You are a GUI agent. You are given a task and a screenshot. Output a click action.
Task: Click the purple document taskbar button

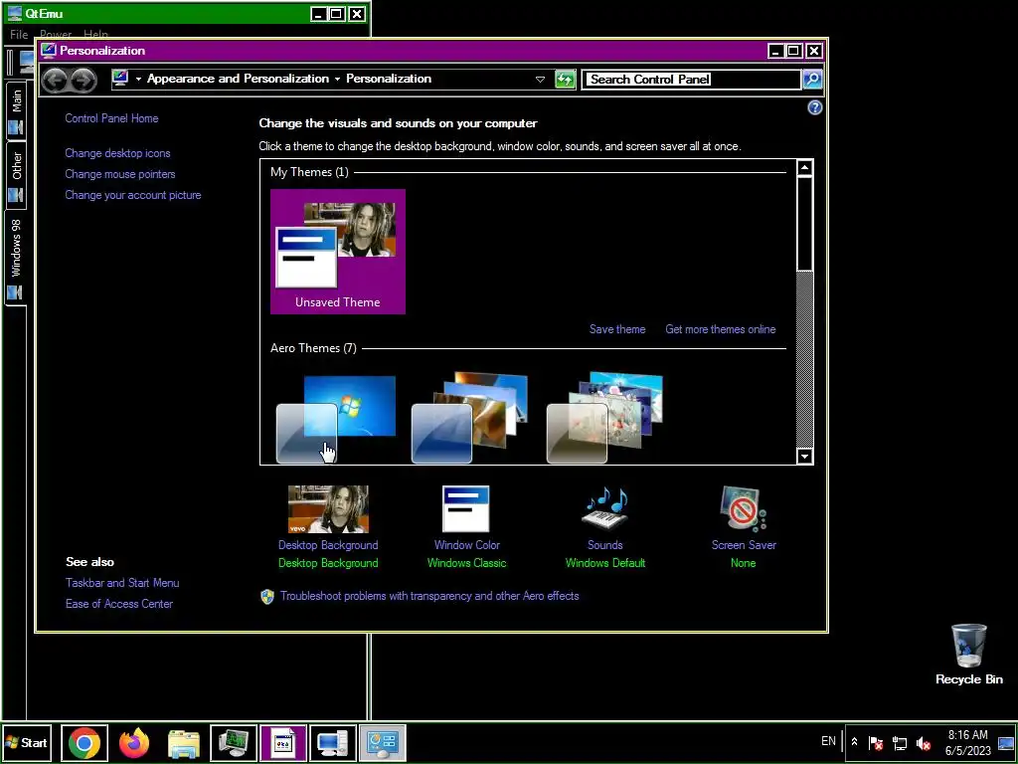pyautogui.click(x=283, y=743)
